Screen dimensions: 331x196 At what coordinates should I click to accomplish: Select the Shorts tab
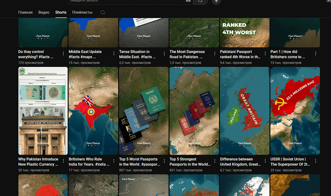tap(61, 13)
